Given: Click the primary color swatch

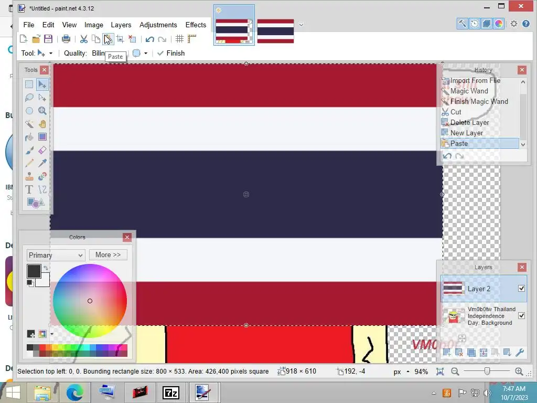Looking at the screenshot, I should coord(34,271).
